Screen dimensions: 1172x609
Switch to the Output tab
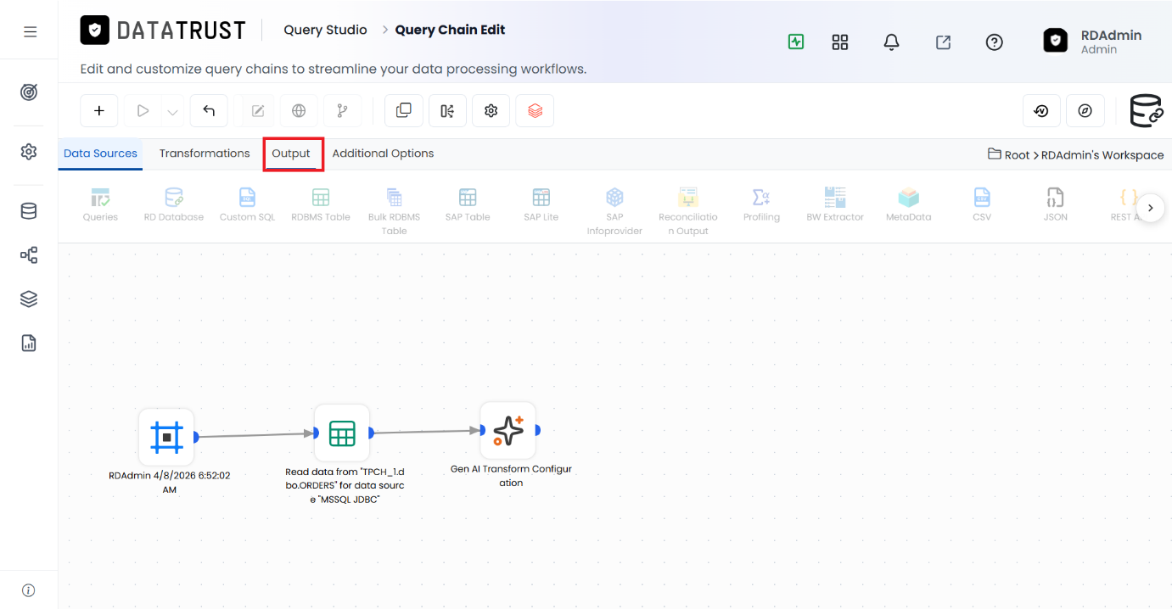291,154
